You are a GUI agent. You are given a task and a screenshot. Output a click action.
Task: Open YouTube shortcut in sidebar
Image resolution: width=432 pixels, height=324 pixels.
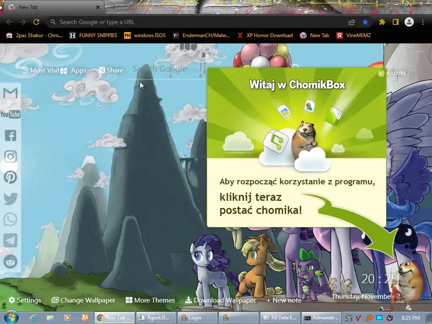pyautogui.click(x=10, y=114)
